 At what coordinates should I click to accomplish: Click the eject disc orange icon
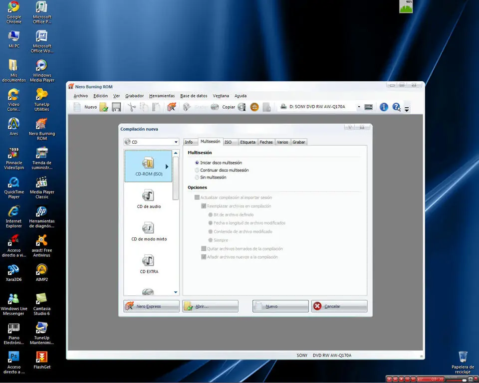coord(254,107)
